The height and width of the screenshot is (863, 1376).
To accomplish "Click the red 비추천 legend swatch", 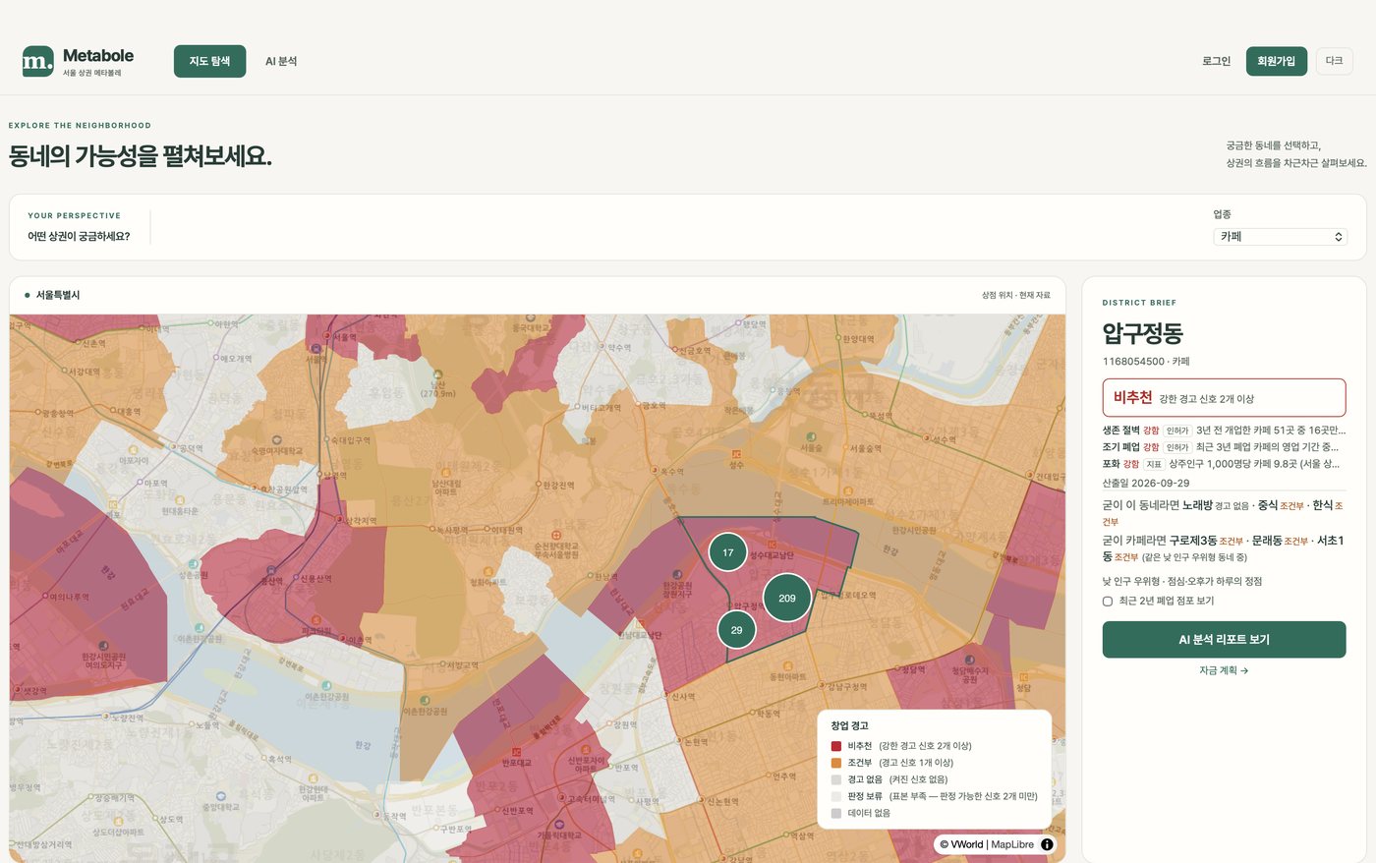I will coord(836,746).
